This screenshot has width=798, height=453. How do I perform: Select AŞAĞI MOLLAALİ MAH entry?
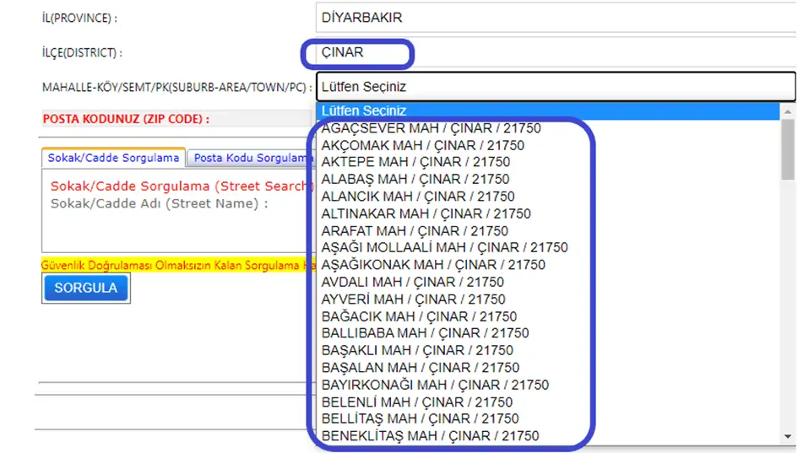pos(444,247)
